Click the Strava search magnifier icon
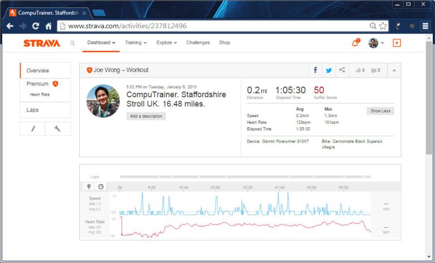 coord(72,43)
